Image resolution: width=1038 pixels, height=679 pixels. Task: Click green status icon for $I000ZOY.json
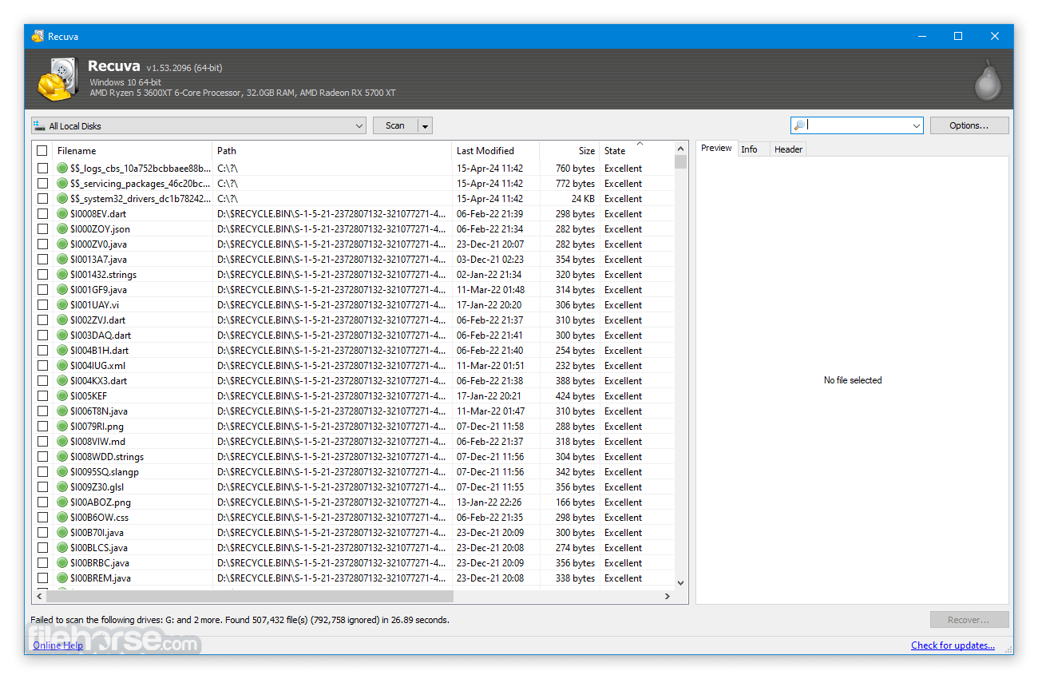[63, 229]
